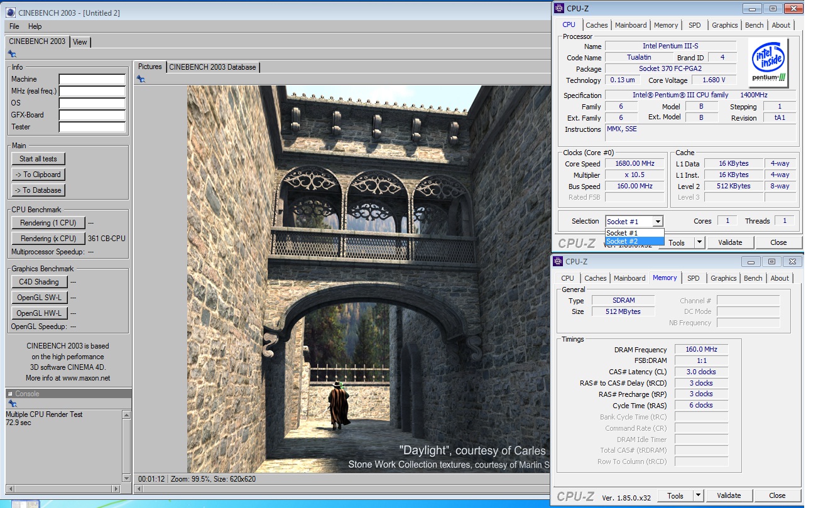Select the CINEBENCH 2003 Database tab

click(x=212, y=67)
